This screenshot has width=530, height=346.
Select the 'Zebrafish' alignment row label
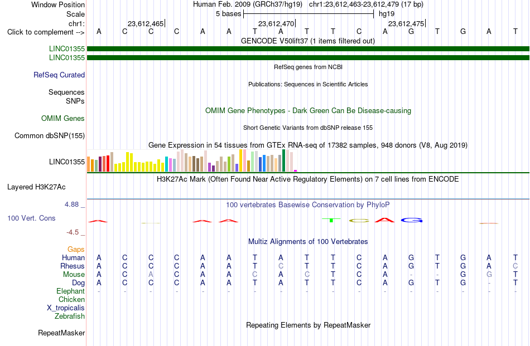point(70,316)
